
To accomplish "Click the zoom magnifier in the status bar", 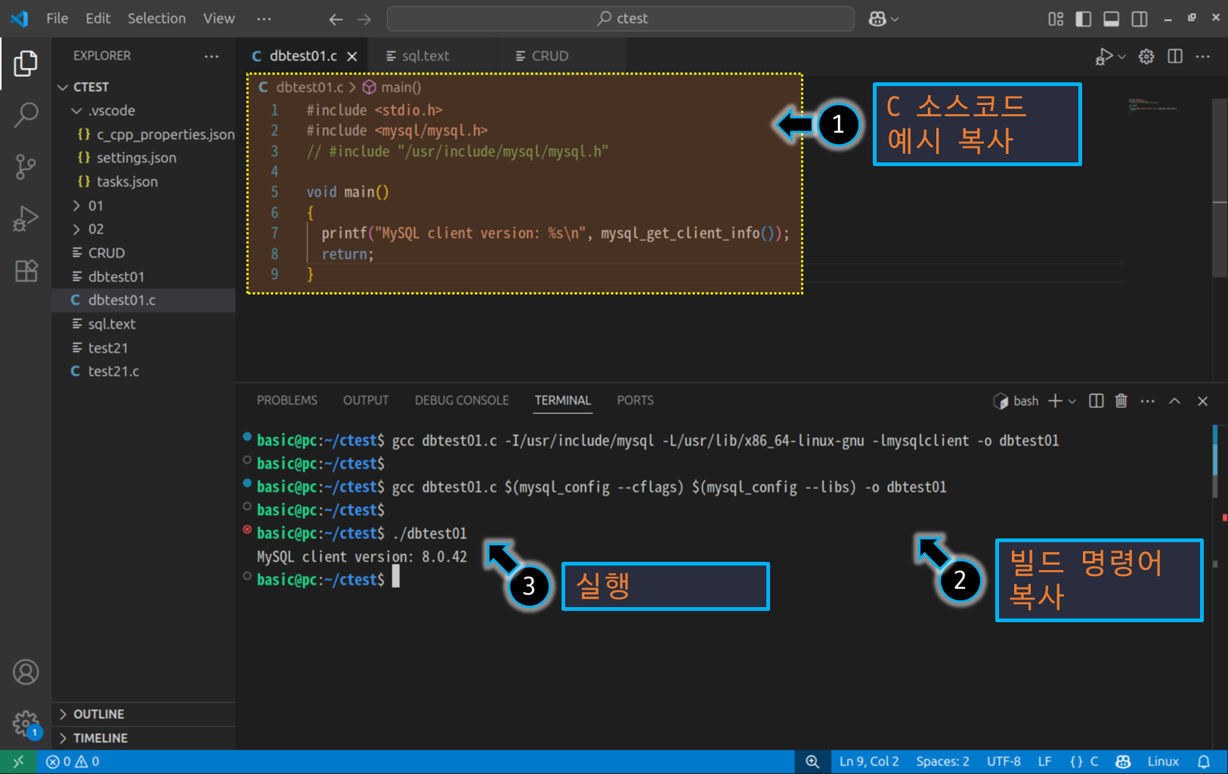I will point(812,762).
